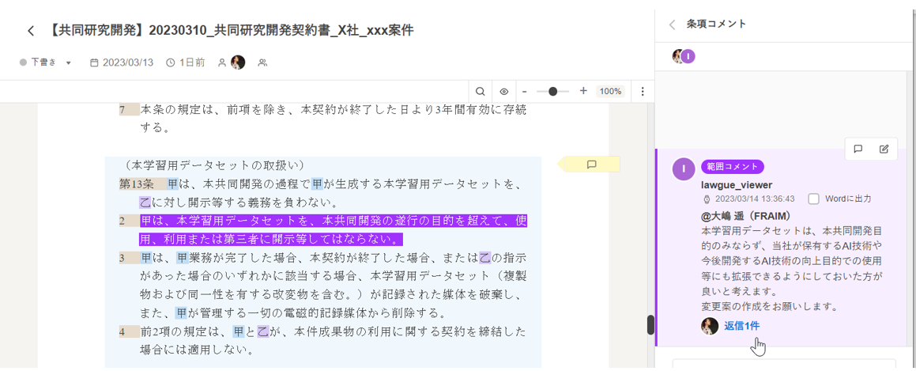The image size is (916, 371).
Task: Open the three-dot more options menu
Action: [643, 92]
